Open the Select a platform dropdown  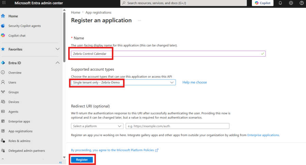pos(97,126)
